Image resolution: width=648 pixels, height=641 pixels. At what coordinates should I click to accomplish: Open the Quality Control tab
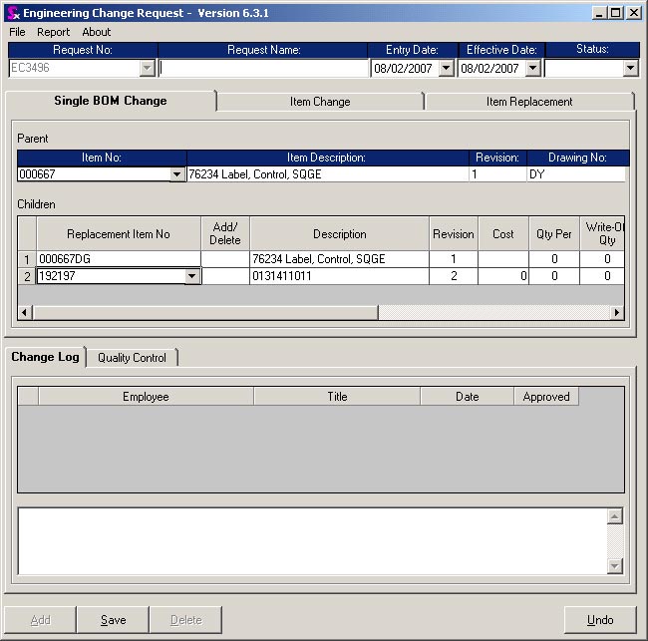pos(132,358)
